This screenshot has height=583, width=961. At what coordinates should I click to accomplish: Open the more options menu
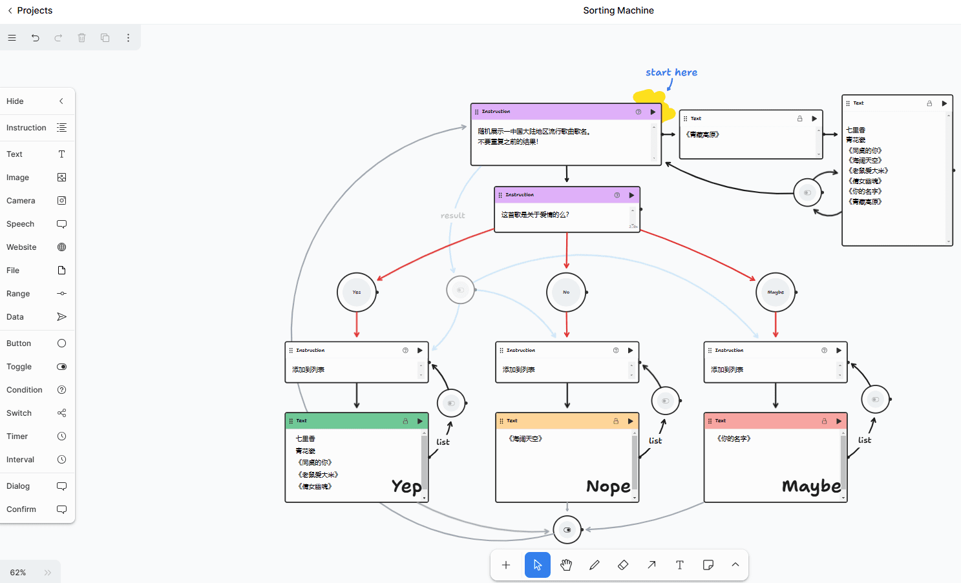[x=128, y=38]
